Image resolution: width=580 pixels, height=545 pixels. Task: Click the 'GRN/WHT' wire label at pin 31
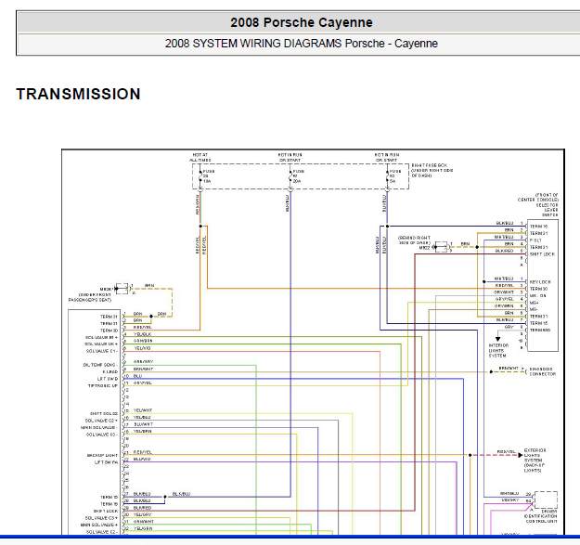(144, 521)
